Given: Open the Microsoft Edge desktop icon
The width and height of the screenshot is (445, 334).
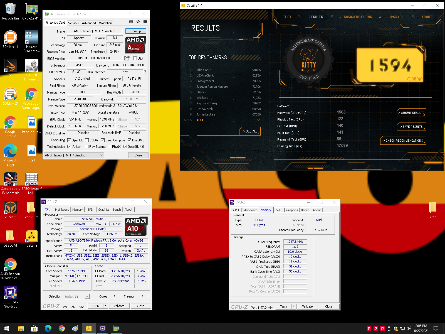Looking at the screenshot, I should tap(11, 155).
